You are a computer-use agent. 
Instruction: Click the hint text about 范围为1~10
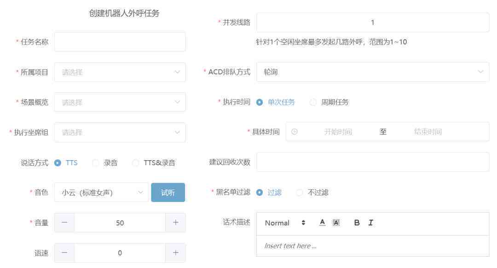click(x=331, y=42)
